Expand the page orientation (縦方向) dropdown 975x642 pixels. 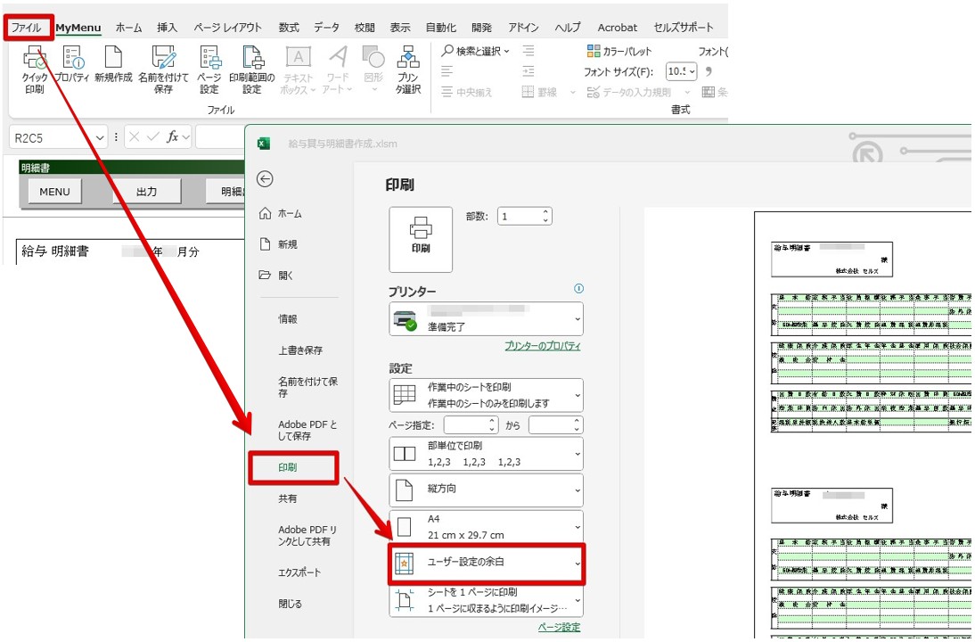click(x=487, y=490)
